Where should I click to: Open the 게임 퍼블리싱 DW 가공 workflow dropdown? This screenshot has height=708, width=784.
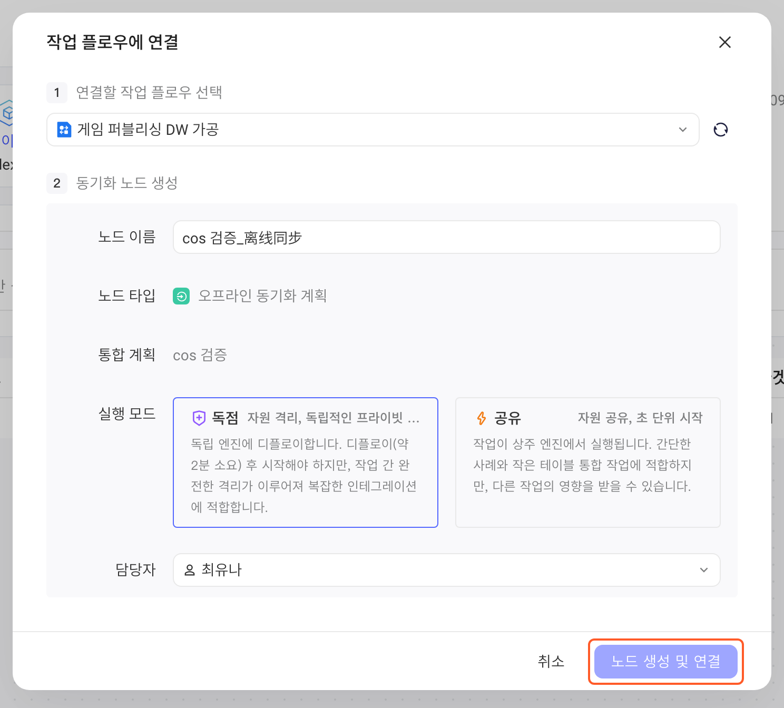tap(373, 130)
